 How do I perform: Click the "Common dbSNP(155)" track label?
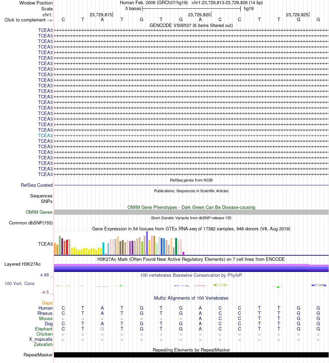31,223
